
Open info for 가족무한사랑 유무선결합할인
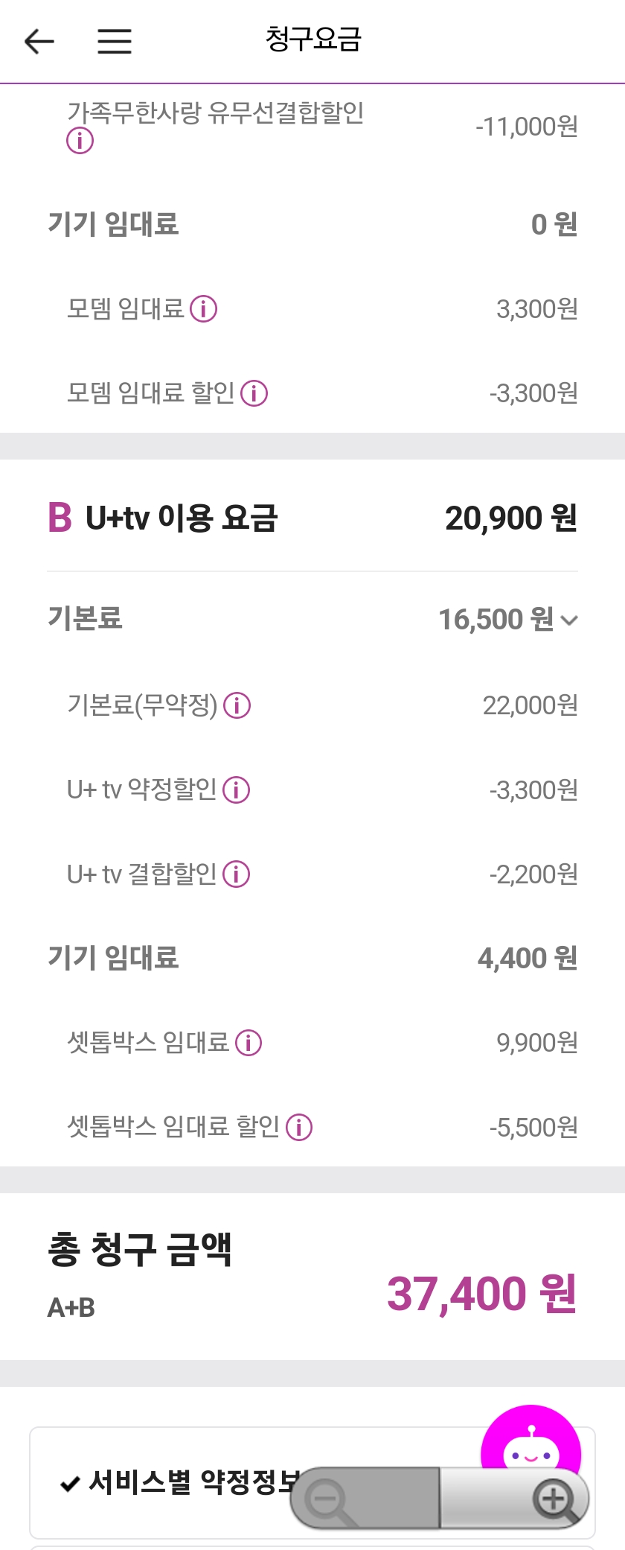80,140
